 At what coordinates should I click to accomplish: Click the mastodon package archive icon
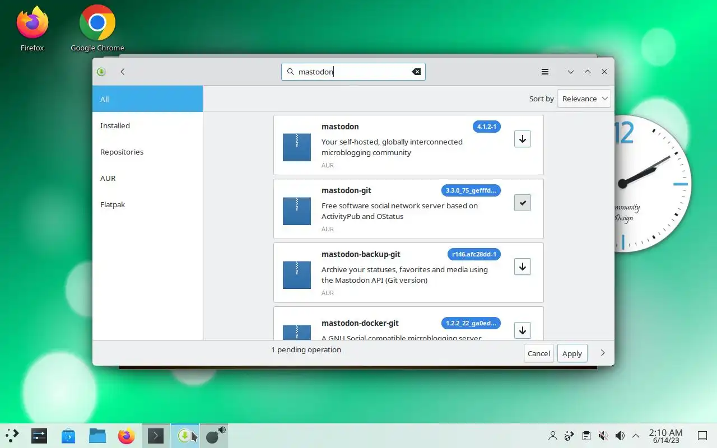296,147
